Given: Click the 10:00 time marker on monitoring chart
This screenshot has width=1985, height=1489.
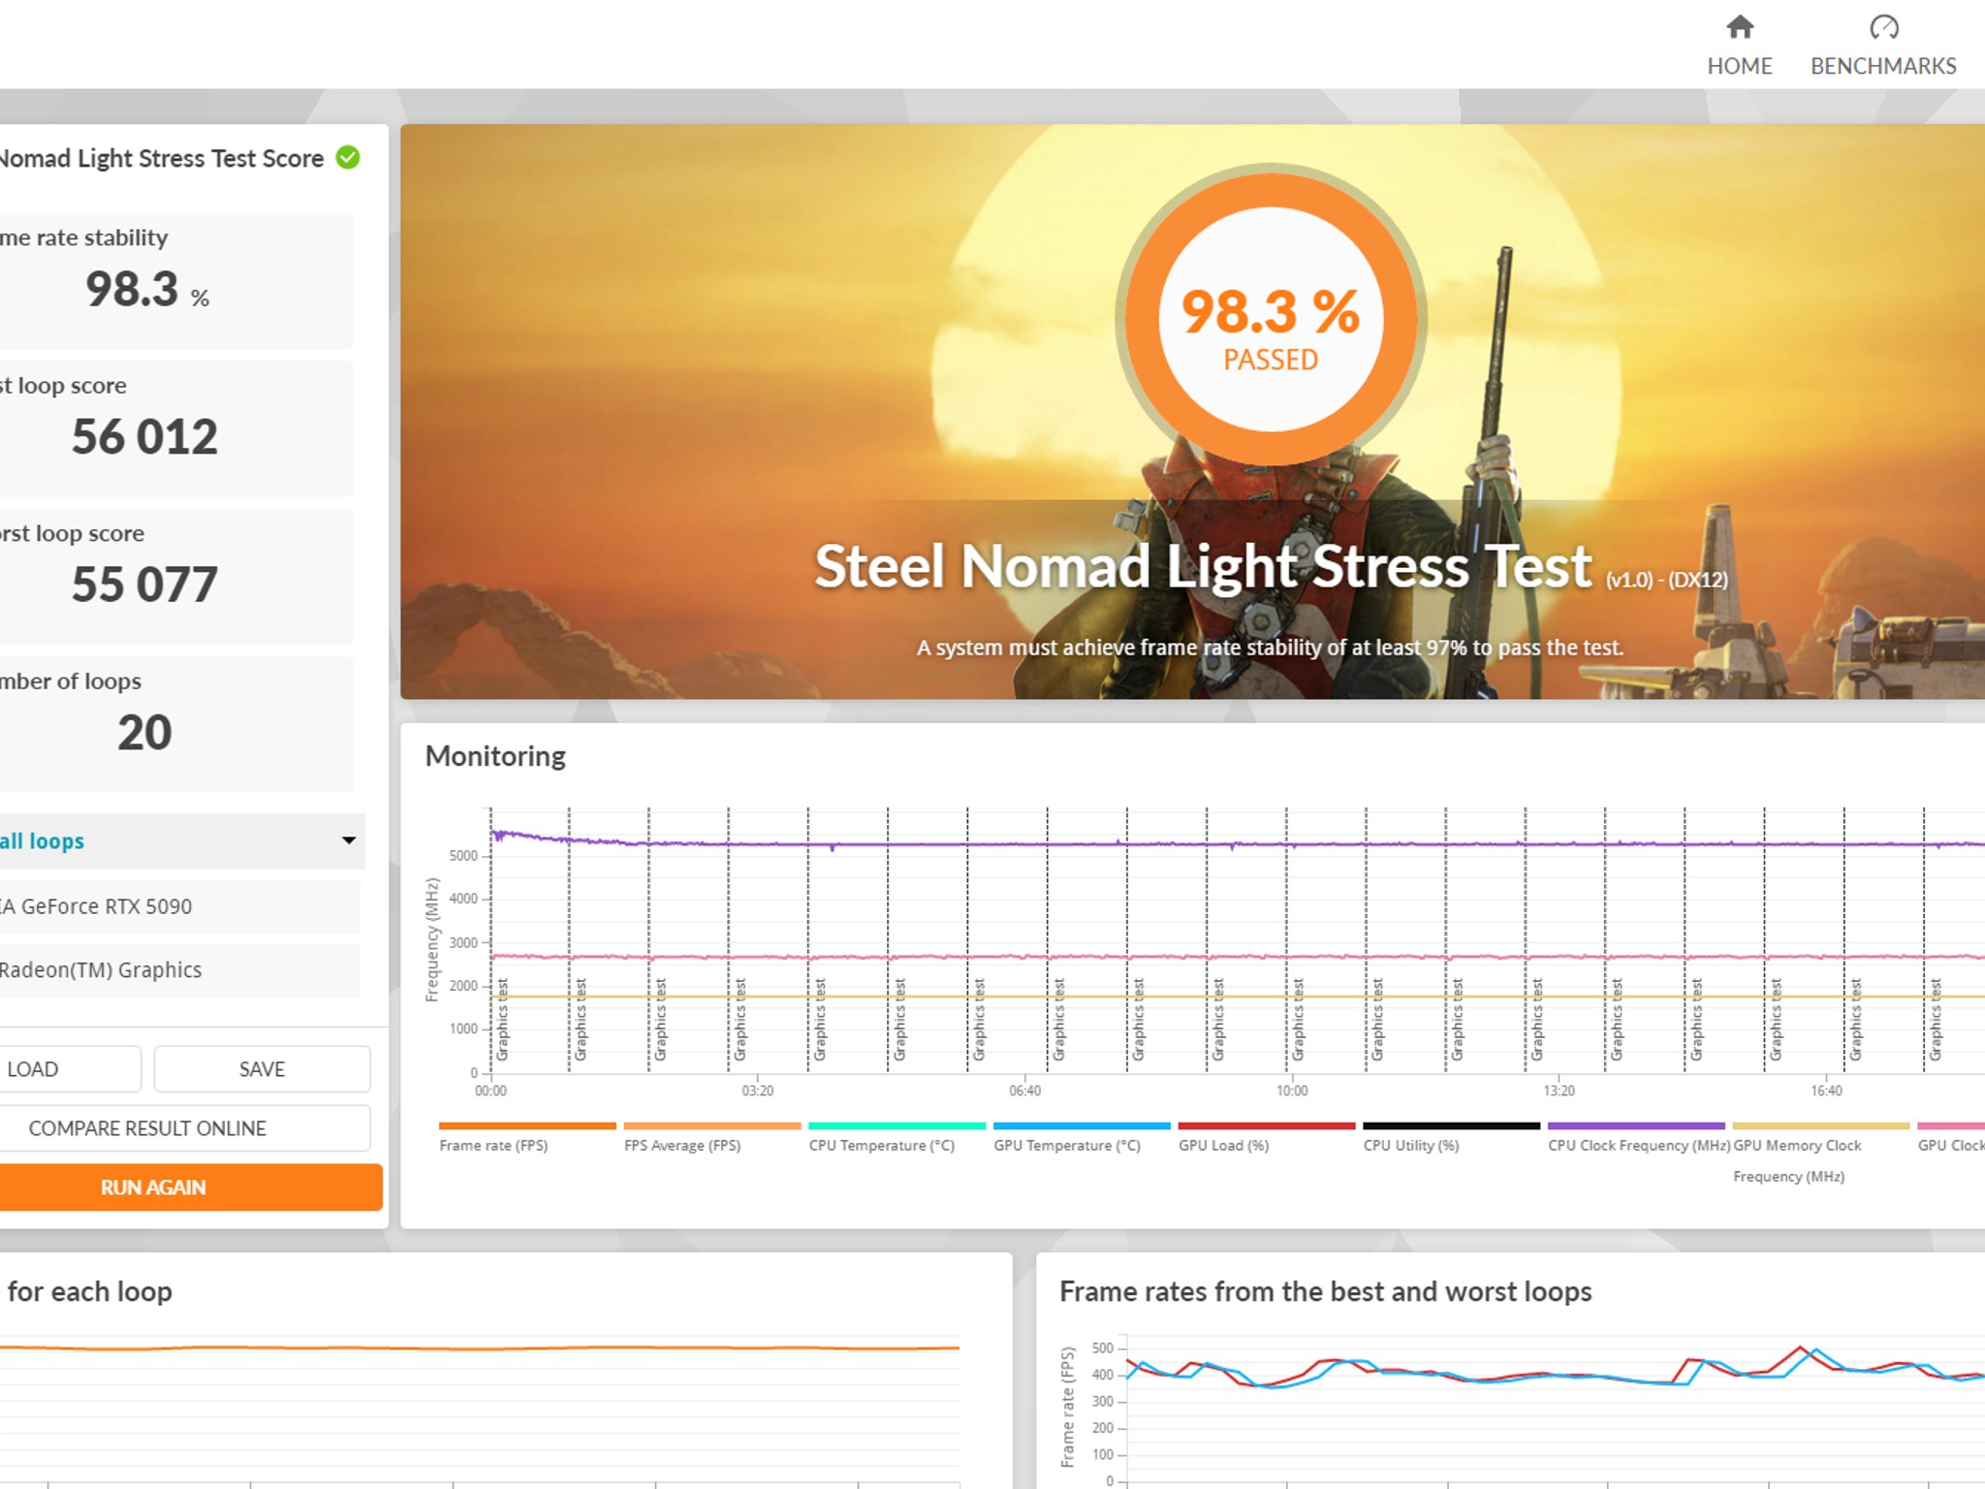Looking at the screenshot, I should click(x=1292, y=1091).
